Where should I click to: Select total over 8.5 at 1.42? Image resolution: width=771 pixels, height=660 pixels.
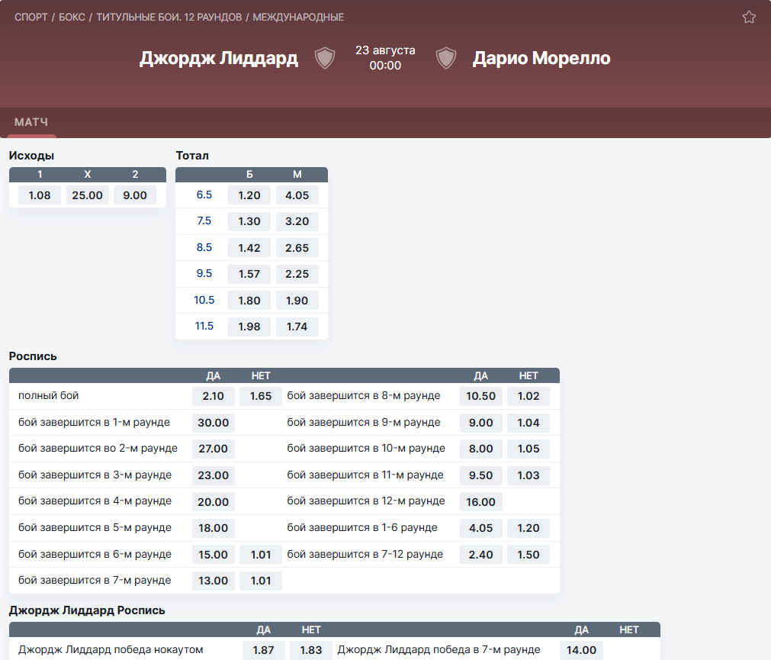click(249, 248)
